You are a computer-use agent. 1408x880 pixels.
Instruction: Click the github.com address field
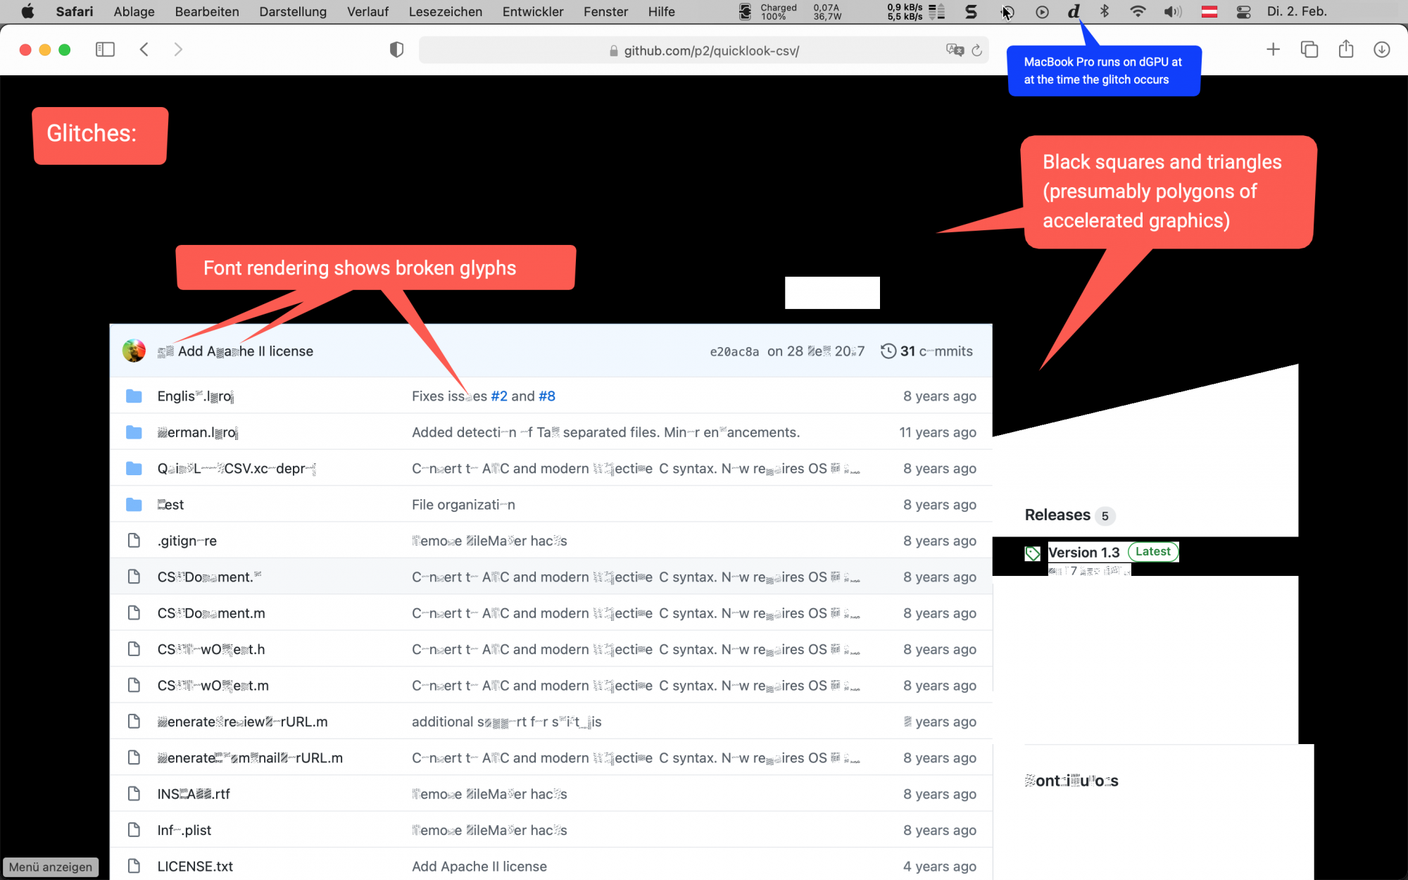coord(711,51)
